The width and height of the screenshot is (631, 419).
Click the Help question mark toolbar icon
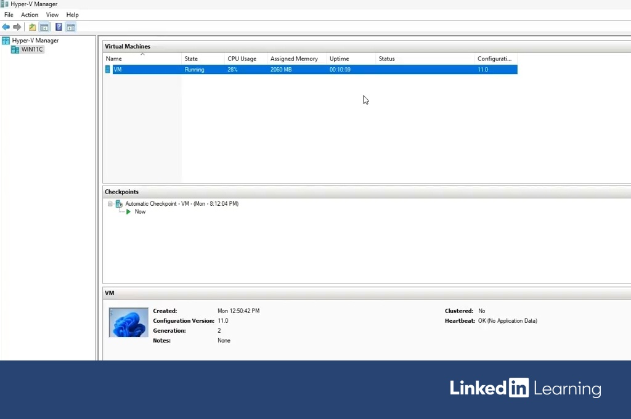(x=59, y=27)
